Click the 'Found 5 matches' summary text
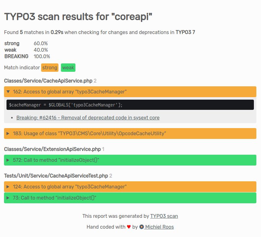 [100, 32]
